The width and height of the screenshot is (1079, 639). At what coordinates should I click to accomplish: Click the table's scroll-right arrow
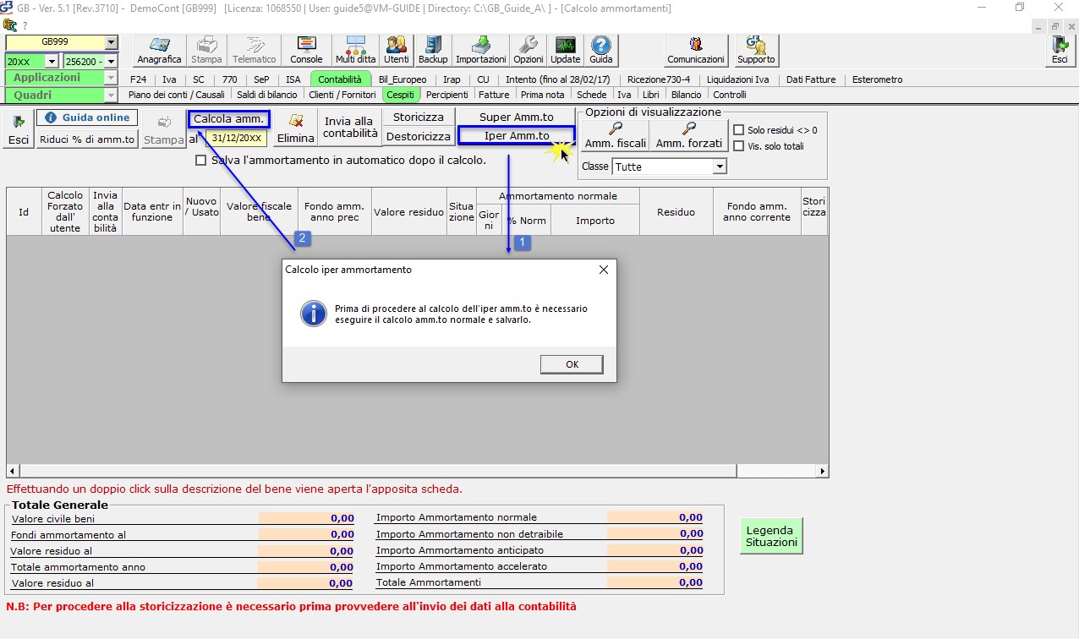823,471
